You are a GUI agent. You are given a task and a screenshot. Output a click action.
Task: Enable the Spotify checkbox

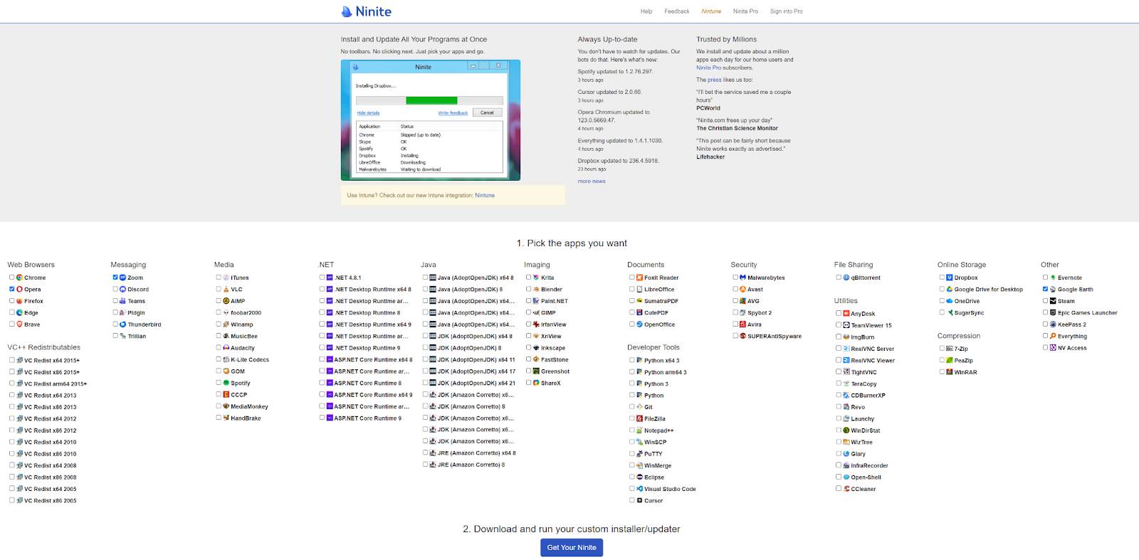click(x=219, y=383)
